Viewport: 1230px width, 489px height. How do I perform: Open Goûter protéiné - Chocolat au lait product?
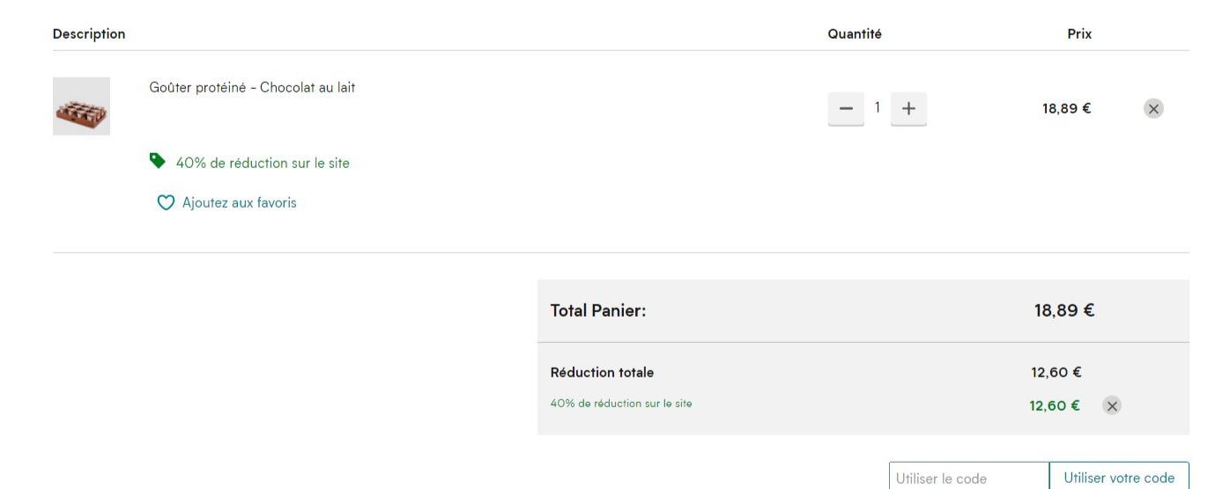click(x=252, y=87)
